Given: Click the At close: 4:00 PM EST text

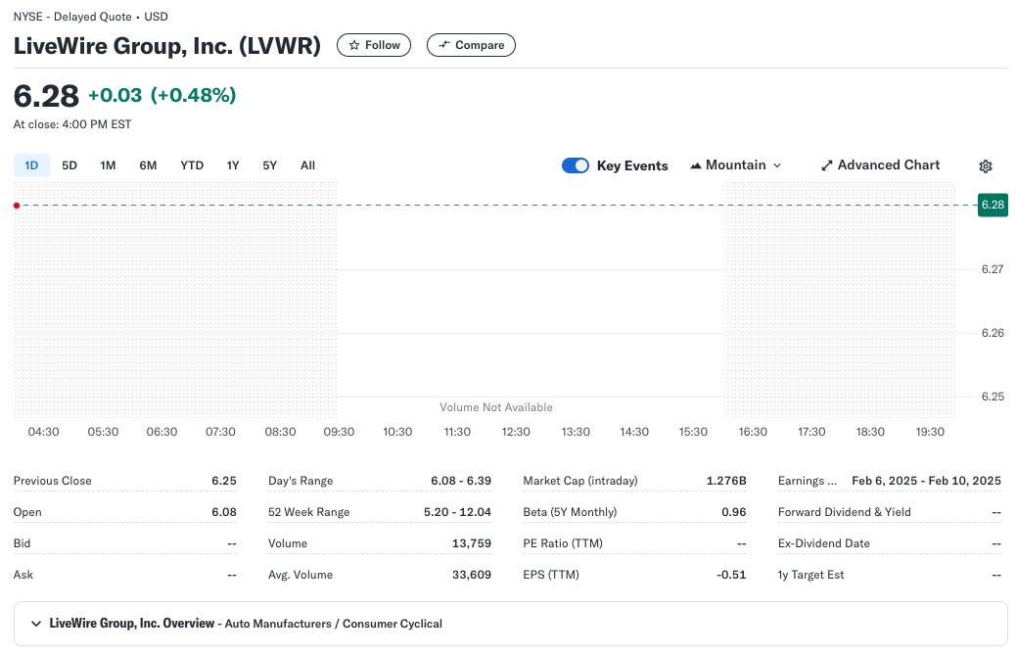Looking at the screenshot, I should 72,124.
